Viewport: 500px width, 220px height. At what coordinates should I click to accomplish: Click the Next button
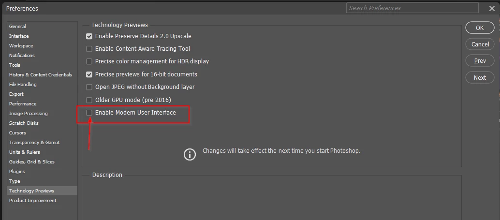[480, 77]
